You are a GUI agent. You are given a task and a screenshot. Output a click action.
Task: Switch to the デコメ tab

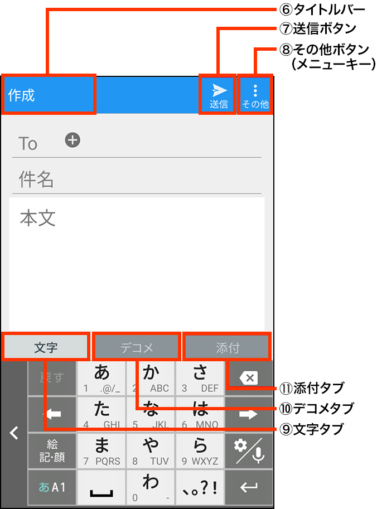click(137, 347)
